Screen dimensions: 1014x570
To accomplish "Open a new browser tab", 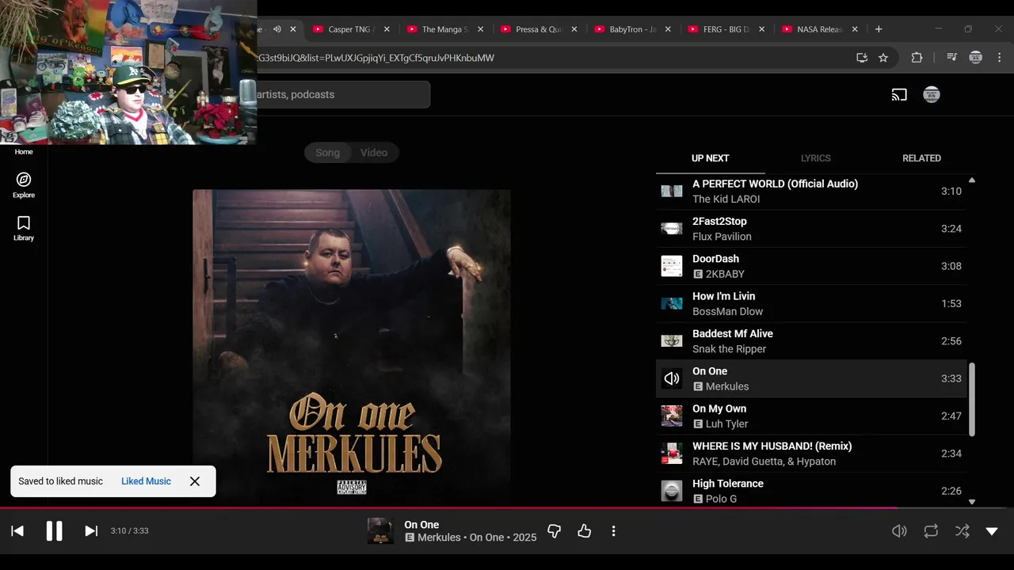I will [x=879, y=29].
